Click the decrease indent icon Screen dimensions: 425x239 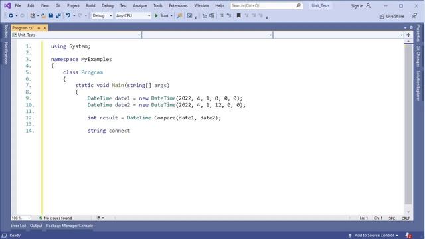(205, 16)
